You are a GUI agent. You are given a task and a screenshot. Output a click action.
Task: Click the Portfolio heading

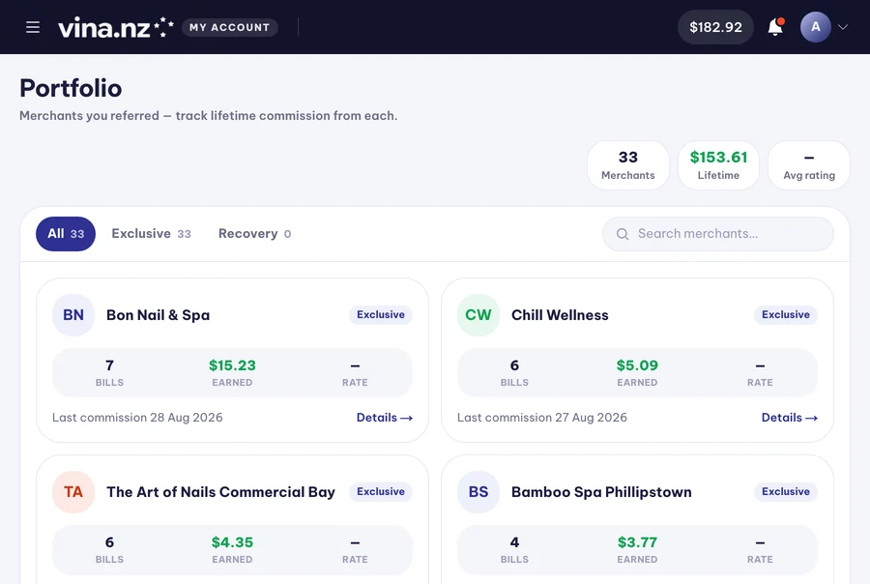(71, 88)
